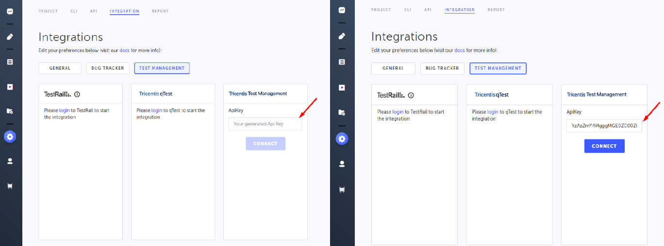The width and height of the screenshot is (664, 246).
Task: Open the docs link in left screenshot
Action: tap(124, 50)
